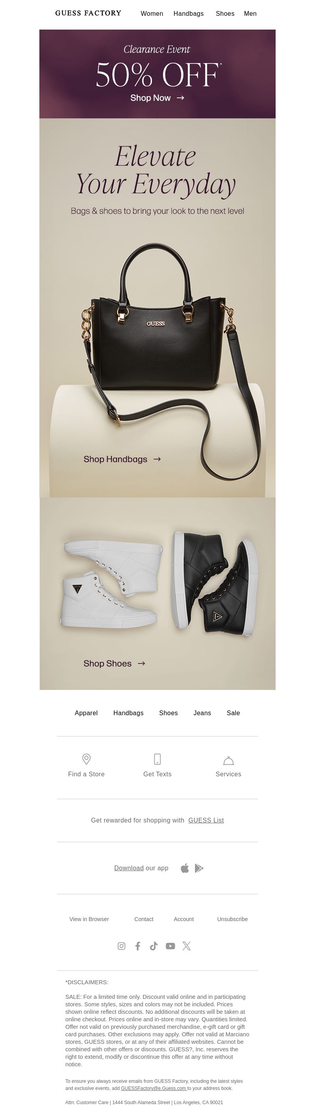Click Shop Now on the clearance banner

pos(157,98)
